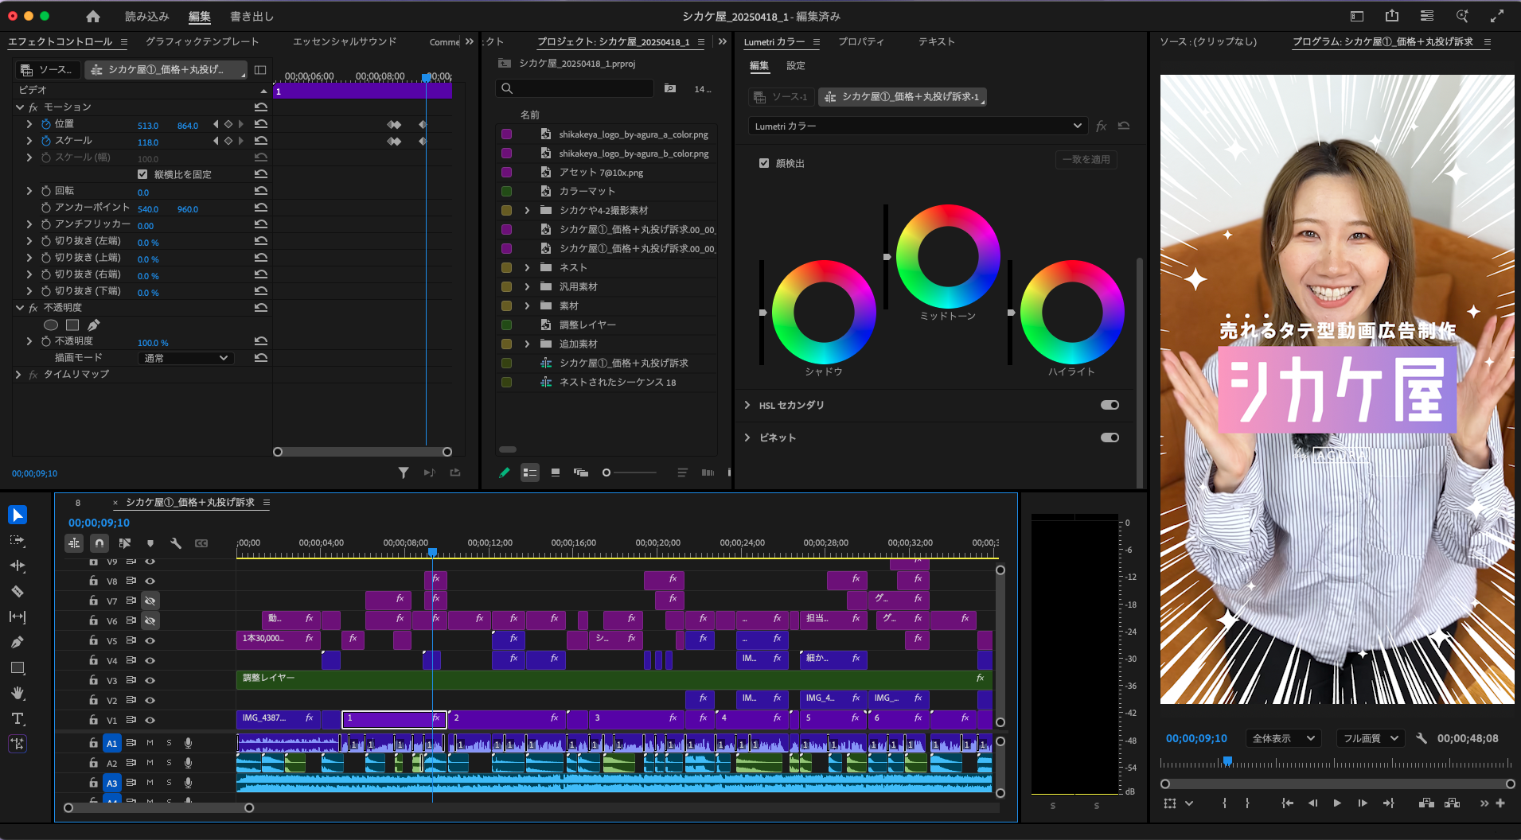The width and height of the screenshot is (1521, 840).
Task: Toggle V7 track output visibility
Action: point(150,601)
